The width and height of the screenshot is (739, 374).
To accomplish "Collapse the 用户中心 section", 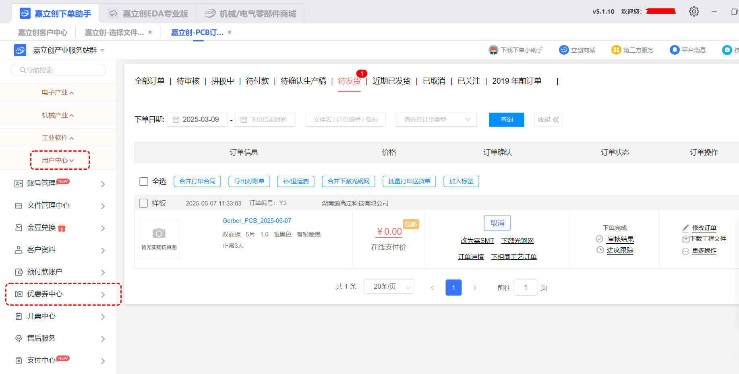I will click(58, 160).
